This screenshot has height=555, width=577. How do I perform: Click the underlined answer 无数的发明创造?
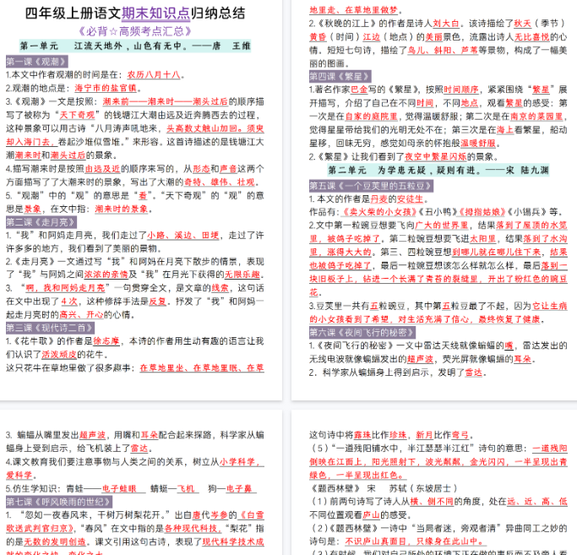coord(55,542)
